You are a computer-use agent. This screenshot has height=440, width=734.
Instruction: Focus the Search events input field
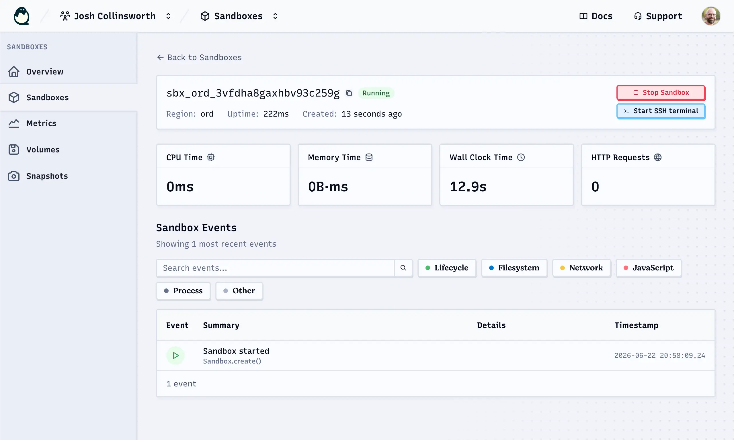(x=276, y=268)
